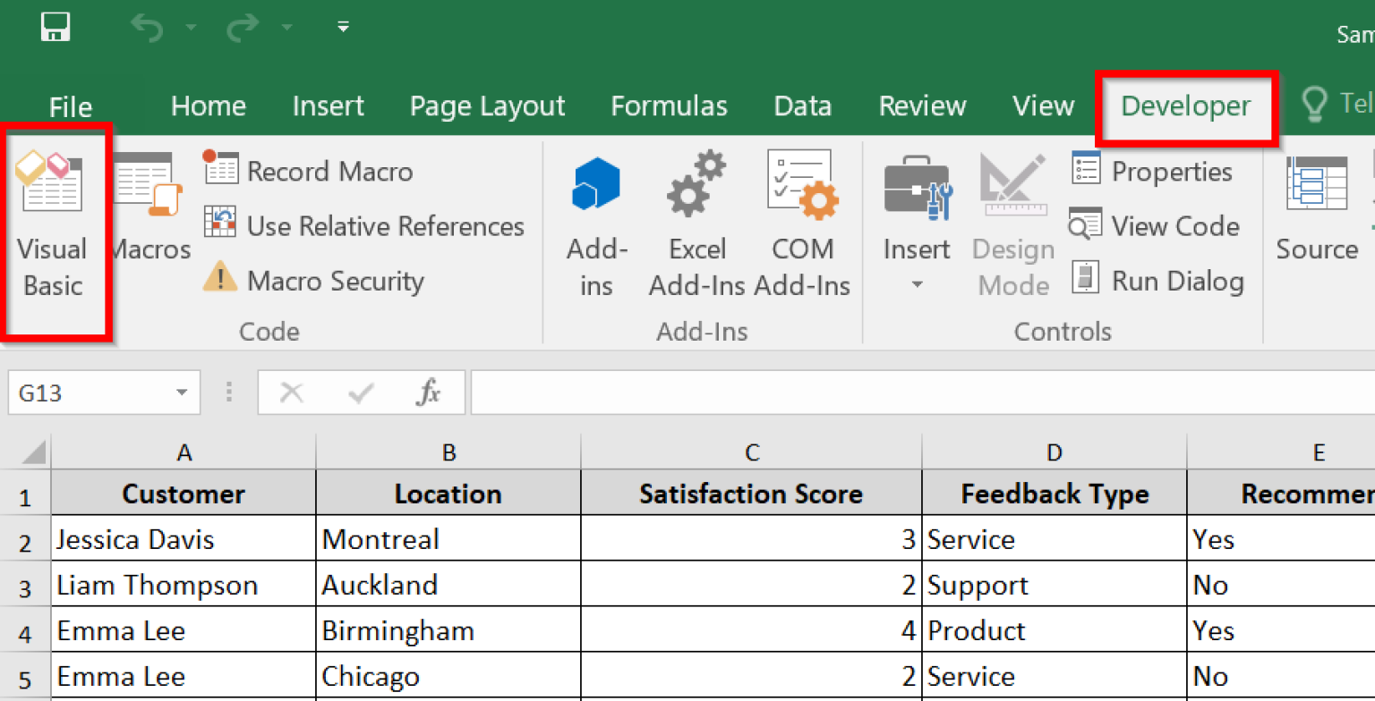Switch to the Developer tab
Screen dimensions: 1375x701
click(x=1185, y=106)
